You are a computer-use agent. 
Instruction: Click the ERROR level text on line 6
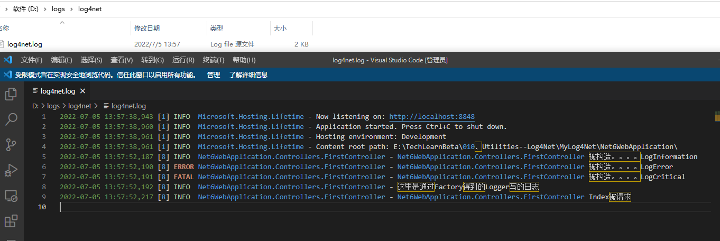[183, 167]
